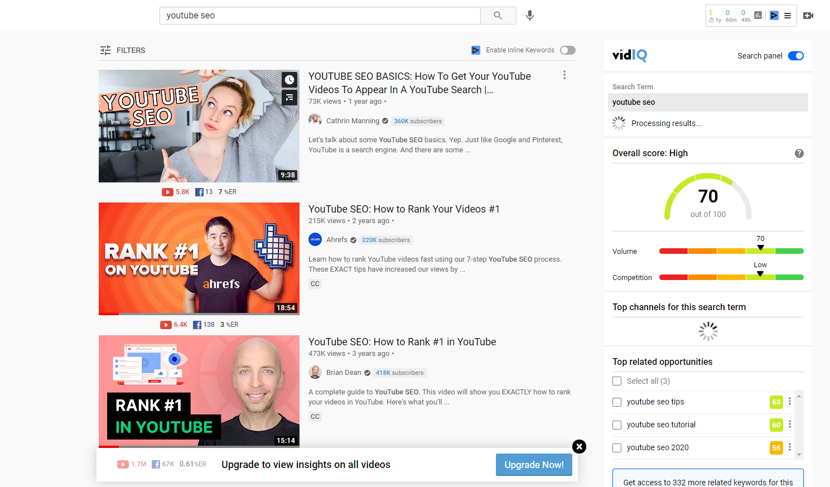Check the youtube seo 2020 checkbox
830x487 pixels.
tap(617, 448)
